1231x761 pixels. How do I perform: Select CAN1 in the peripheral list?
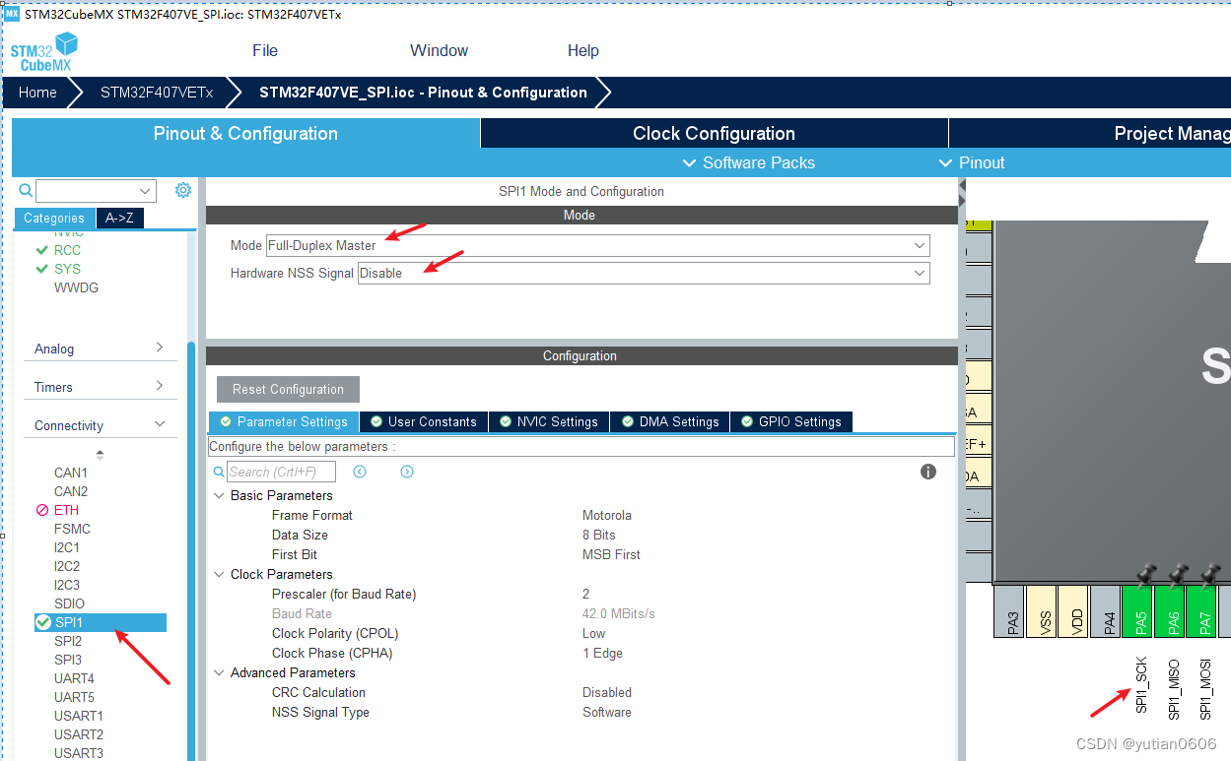(x=71, y=473)
